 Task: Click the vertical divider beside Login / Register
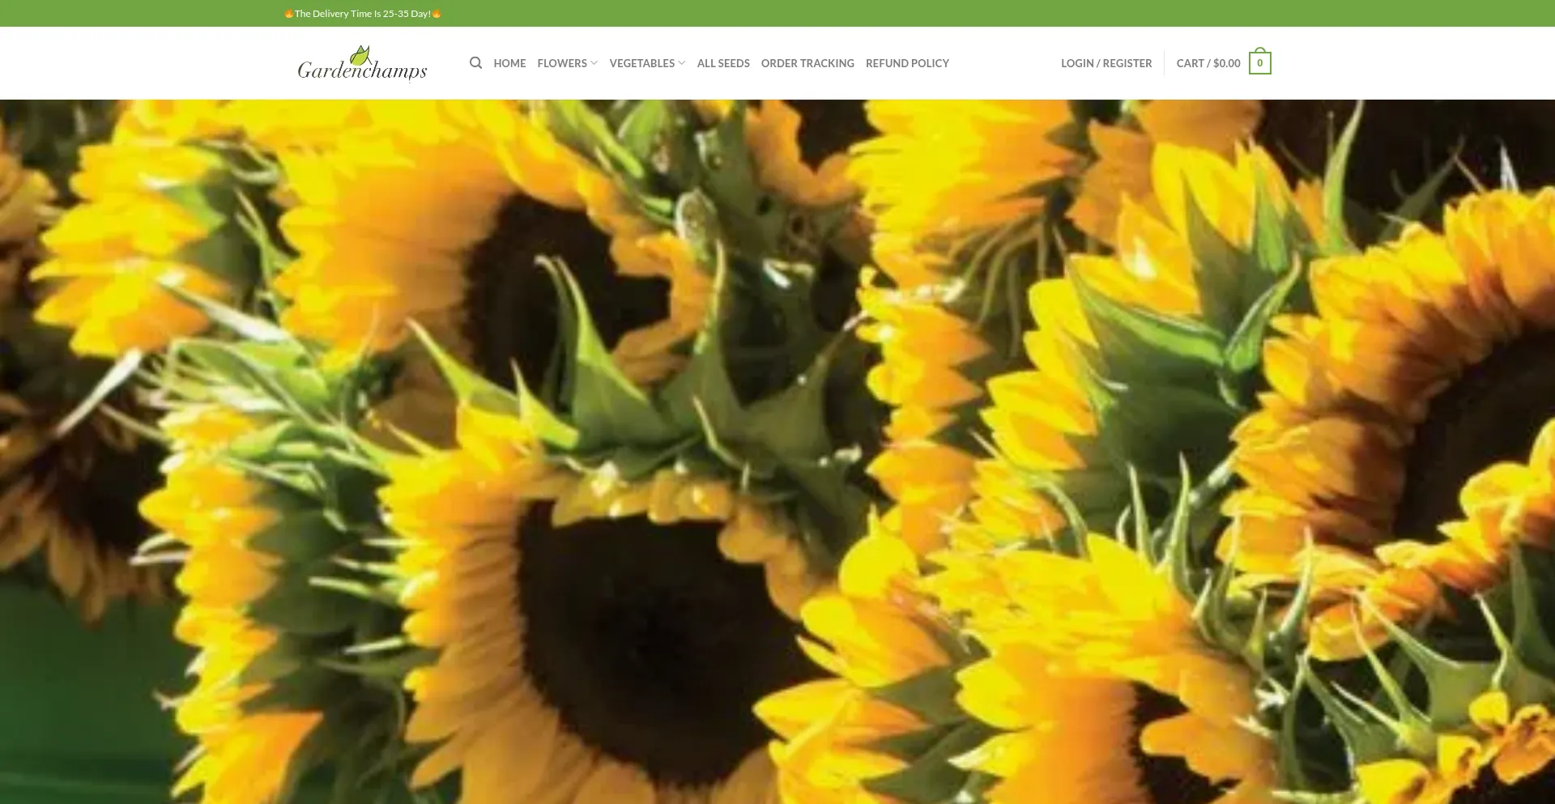[x=1165, y=63]
